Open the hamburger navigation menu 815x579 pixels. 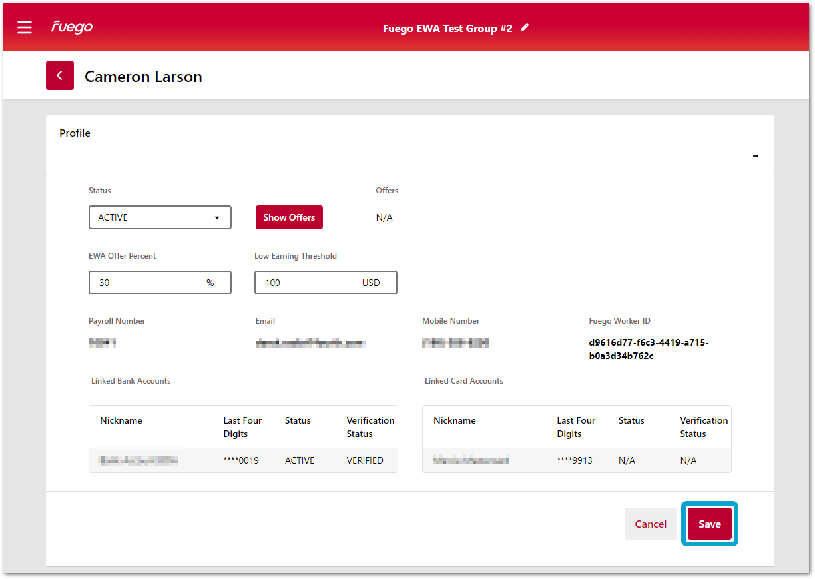(25, 27)
